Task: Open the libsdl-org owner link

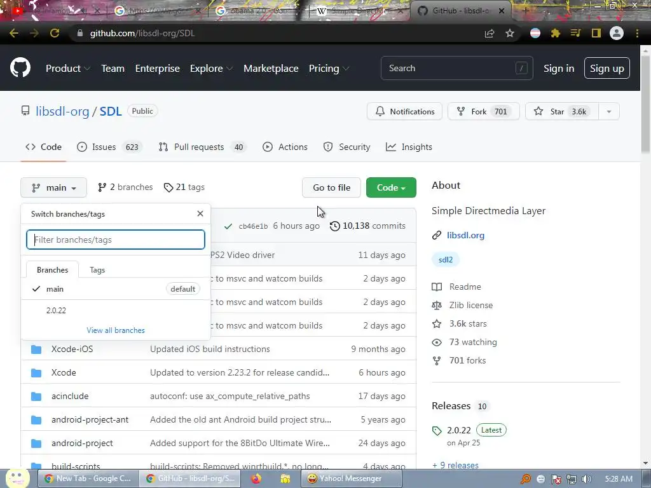Action: [62, 111]
